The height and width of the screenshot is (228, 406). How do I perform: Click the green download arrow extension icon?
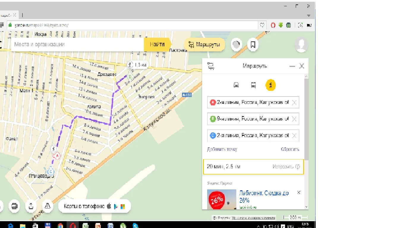(281, 25)
